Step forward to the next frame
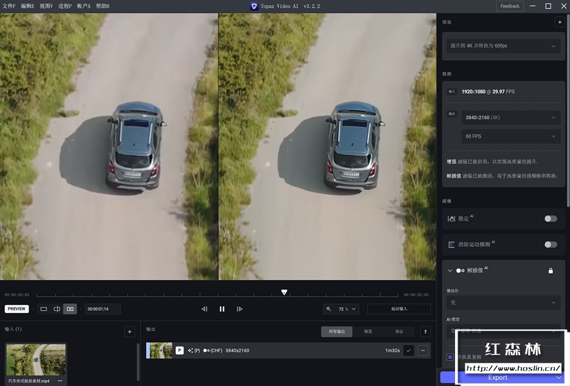The height and width of the screenshot is (386, 570). tap(240, 309)
